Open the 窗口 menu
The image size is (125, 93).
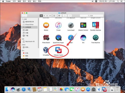tap(34, 1)
